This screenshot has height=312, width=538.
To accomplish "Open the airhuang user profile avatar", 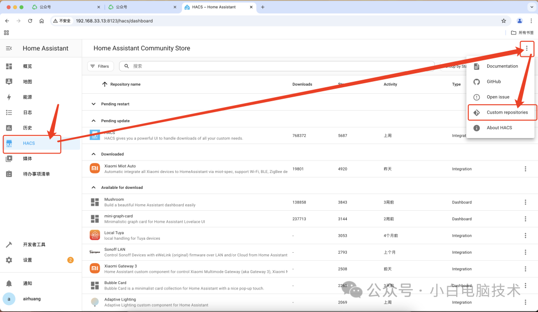I will click(x=9, y=299).
